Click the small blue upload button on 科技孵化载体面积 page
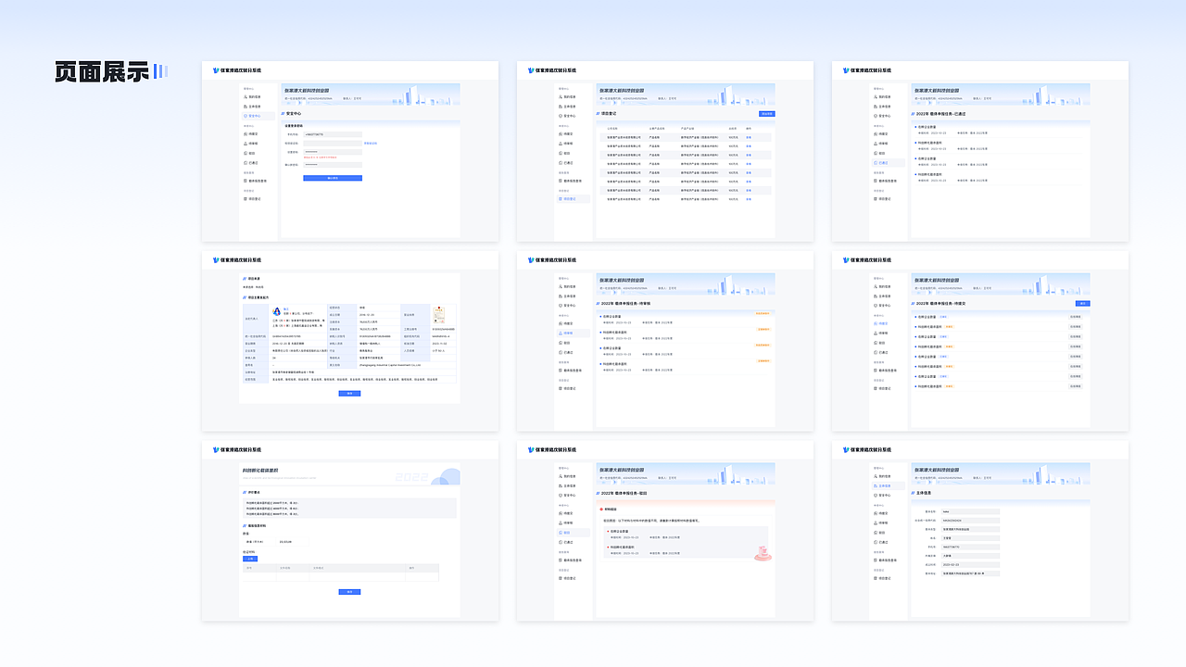The width and height of the screenshot is (1186, 667). pyautogui.click(x=250, y=559)
